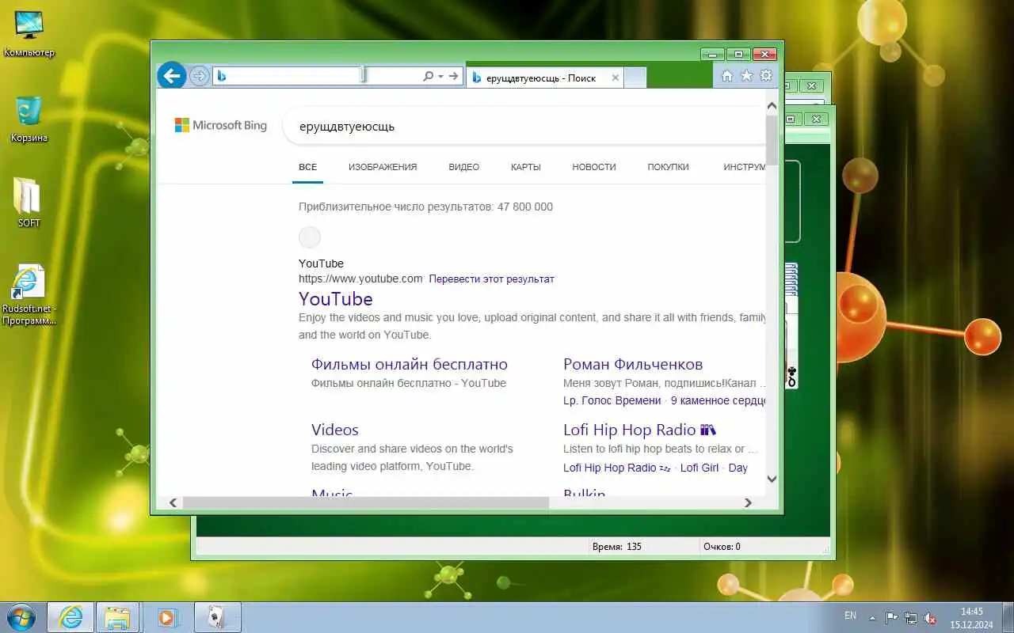
Task: Click the vertical scrollbar thumb
Action: click(x=772, y=139)
